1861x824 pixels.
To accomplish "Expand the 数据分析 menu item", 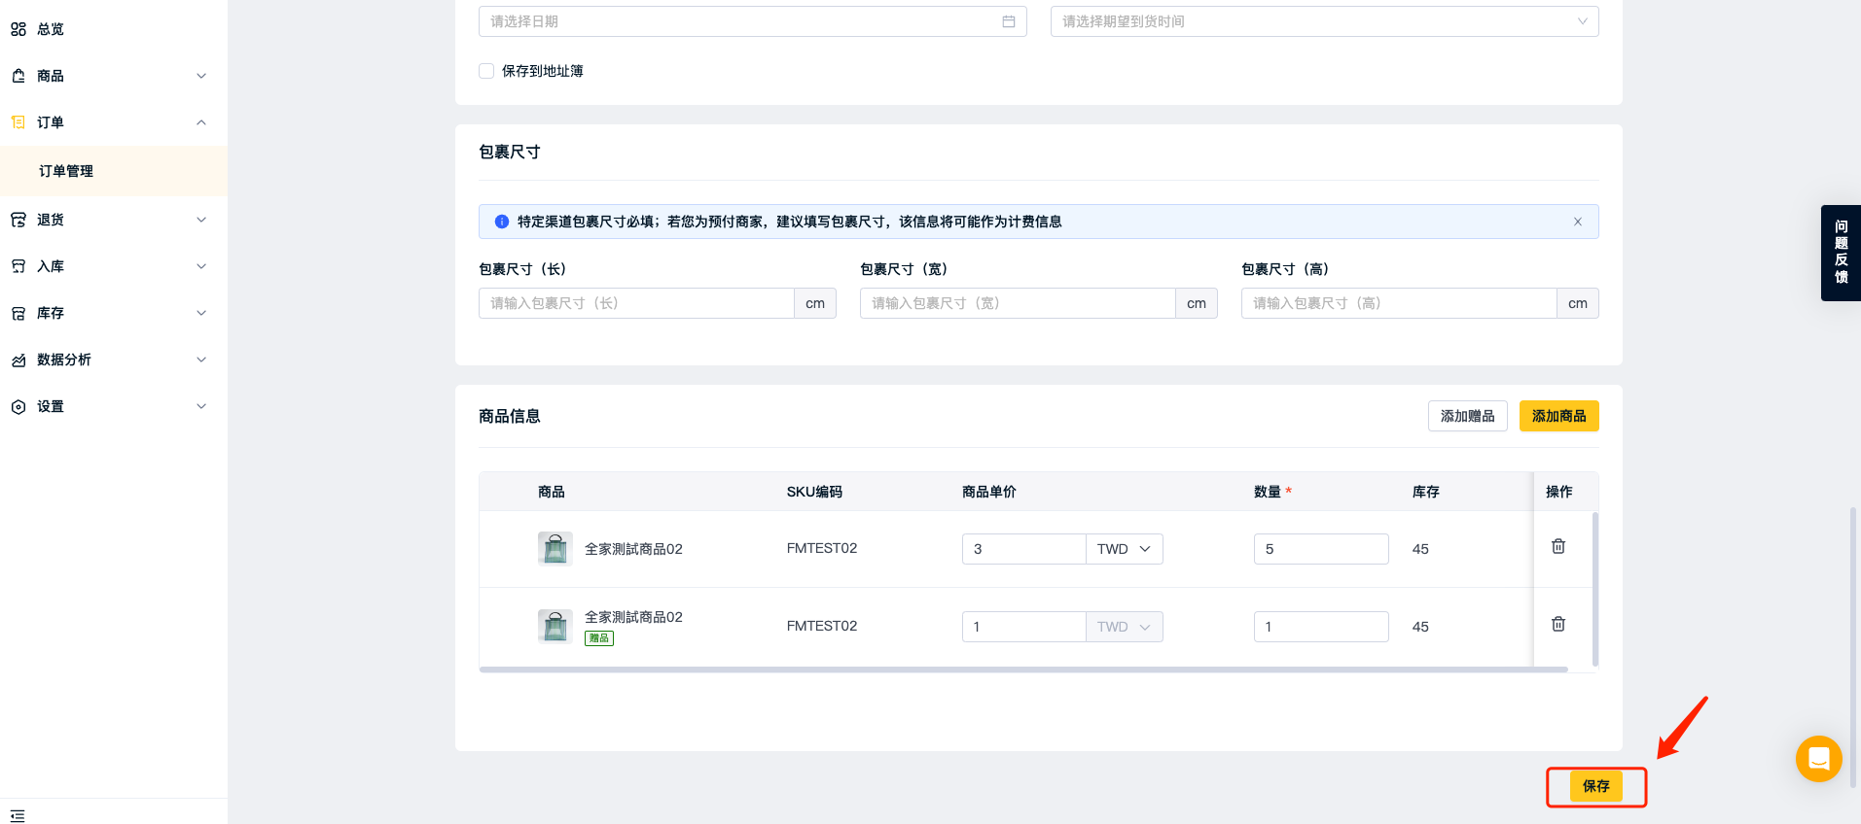I will (x=107, y=360).
